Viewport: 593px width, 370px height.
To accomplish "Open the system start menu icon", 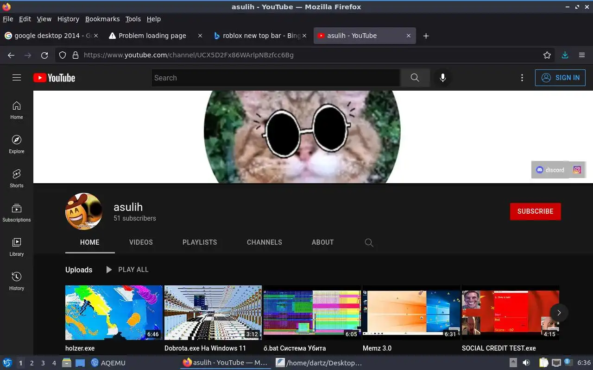I will point(7,363).
